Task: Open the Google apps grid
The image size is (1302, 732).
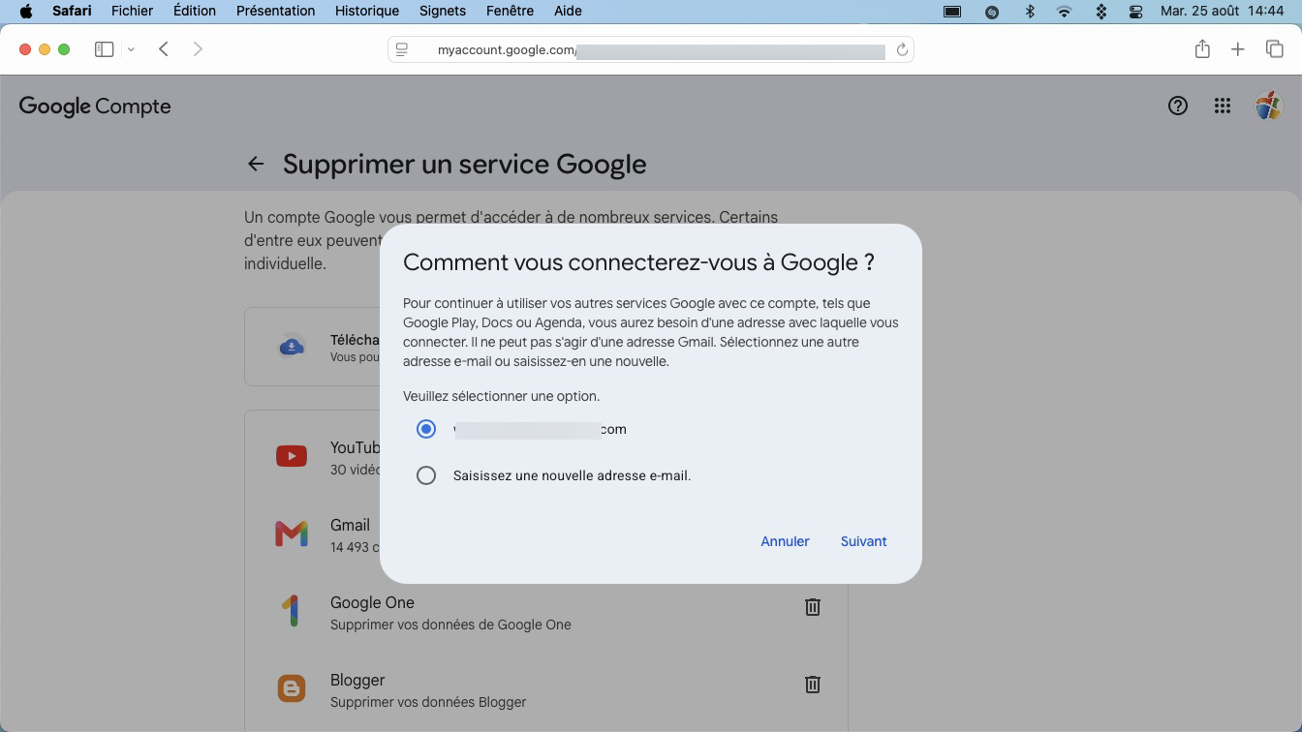Action: [1223, 107]
